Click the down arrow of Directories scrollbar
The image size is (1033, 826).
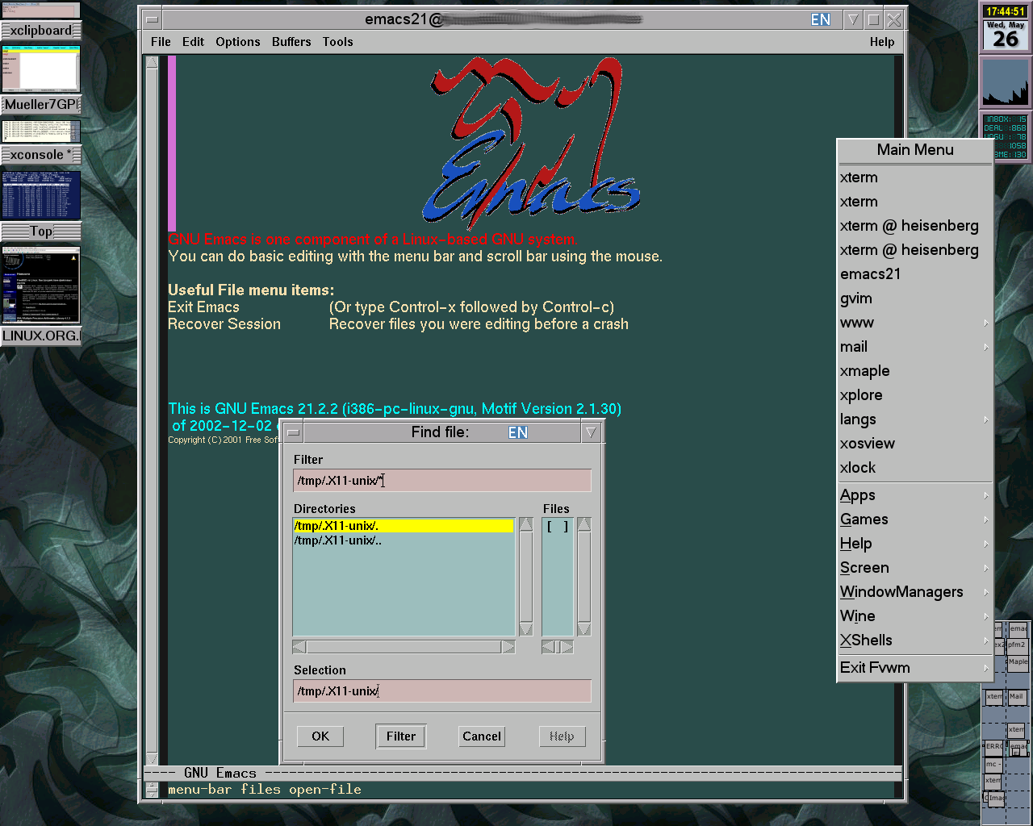click(x=526, y=629)
